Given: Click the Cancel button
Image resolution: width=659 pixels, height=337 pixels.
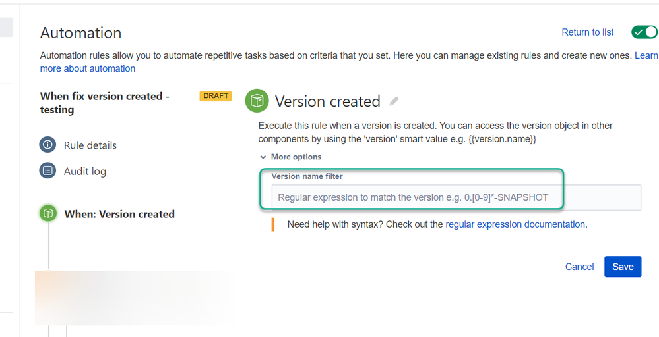Looking at the screenshot, I should pos(579,267).
